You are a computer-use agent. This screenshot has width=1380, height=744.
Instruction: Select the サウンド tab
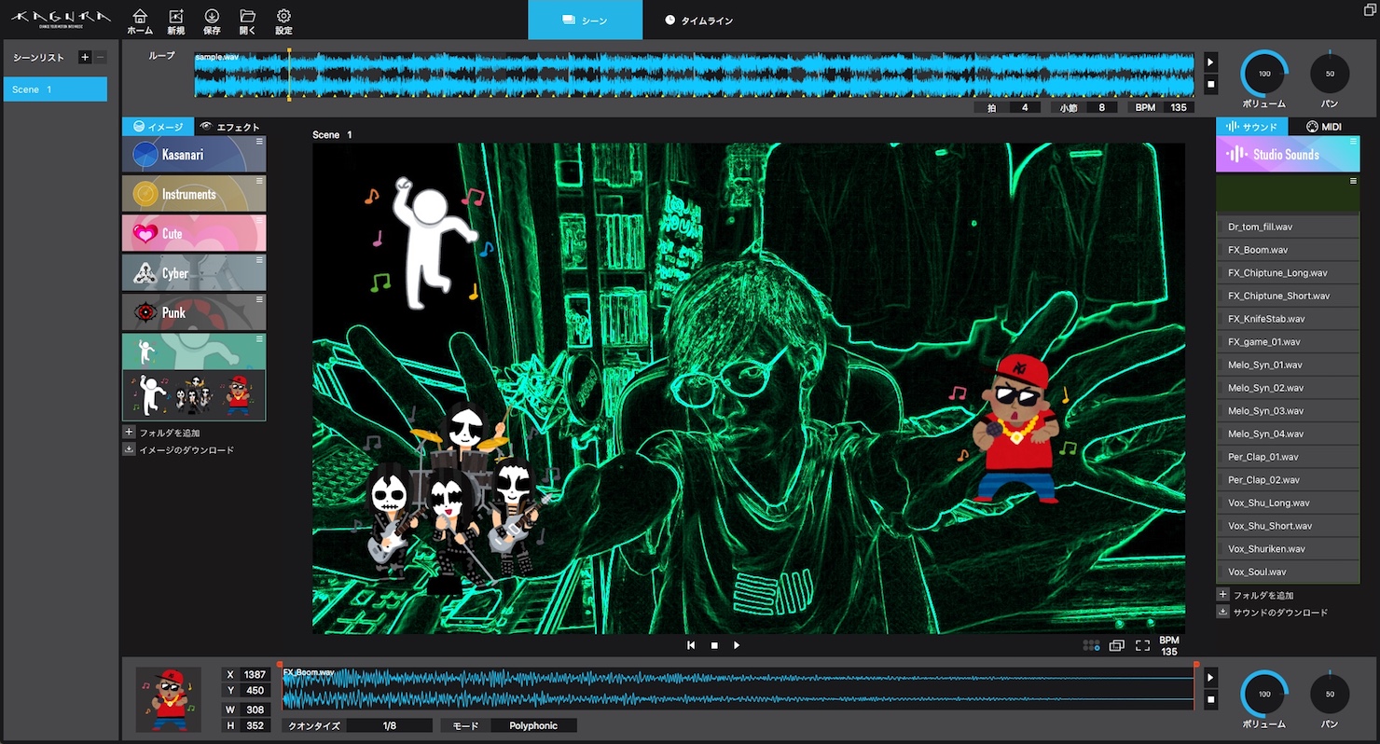coord(1251,127)
